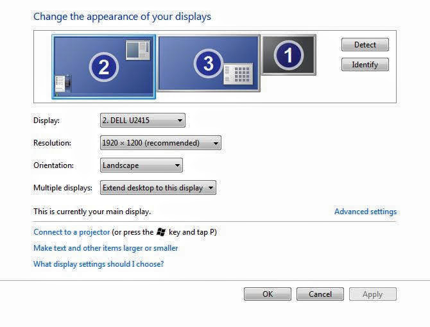Click the grid panel icon on monitor 3
430x327 pixels.
(237, 74)
